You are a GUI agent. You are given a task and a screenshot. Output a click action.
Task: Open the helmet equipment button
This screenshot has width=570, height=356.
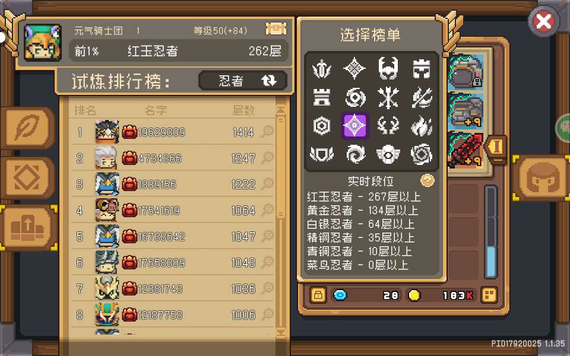[542, 178]
